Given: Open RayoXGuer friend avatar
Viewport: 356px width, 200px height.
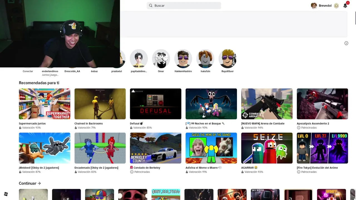Looking at the screenshot, I should point(228,59).
